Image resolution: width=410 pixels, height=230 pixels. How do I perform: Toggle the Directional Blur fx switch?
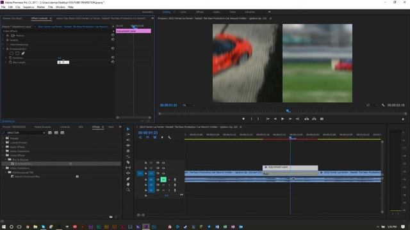(x=8, y=49)
